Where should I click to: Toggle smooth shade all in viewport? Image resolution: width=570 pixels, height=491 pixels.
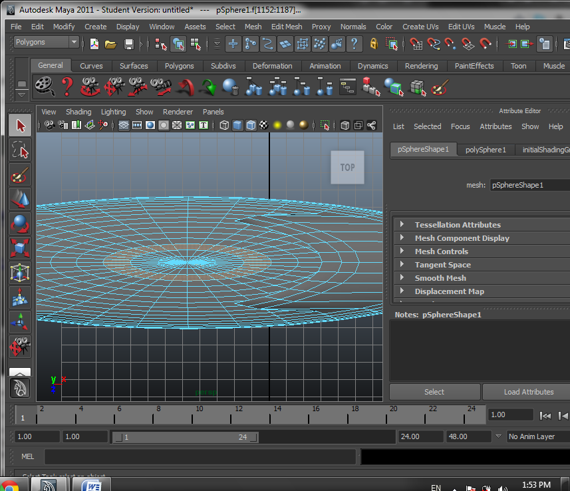[237, 126]
